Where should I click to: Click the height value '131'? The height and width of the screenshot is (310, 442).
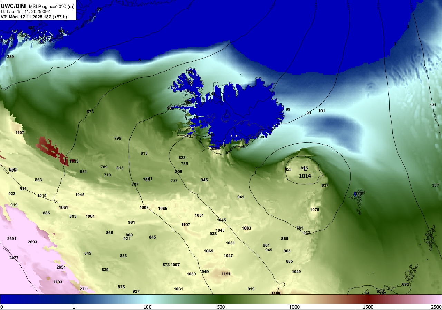(433, 105)
